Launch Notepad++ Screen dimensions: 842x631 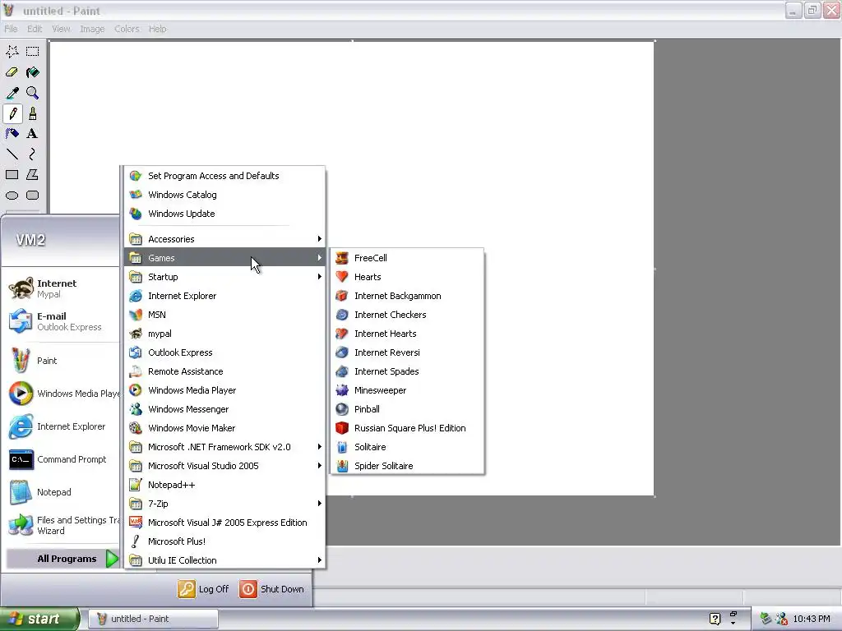[x=224, y=485]
